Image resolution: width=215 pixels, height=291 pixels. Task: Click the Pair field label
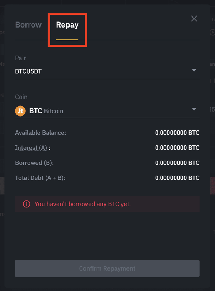(x=20, y=58)
